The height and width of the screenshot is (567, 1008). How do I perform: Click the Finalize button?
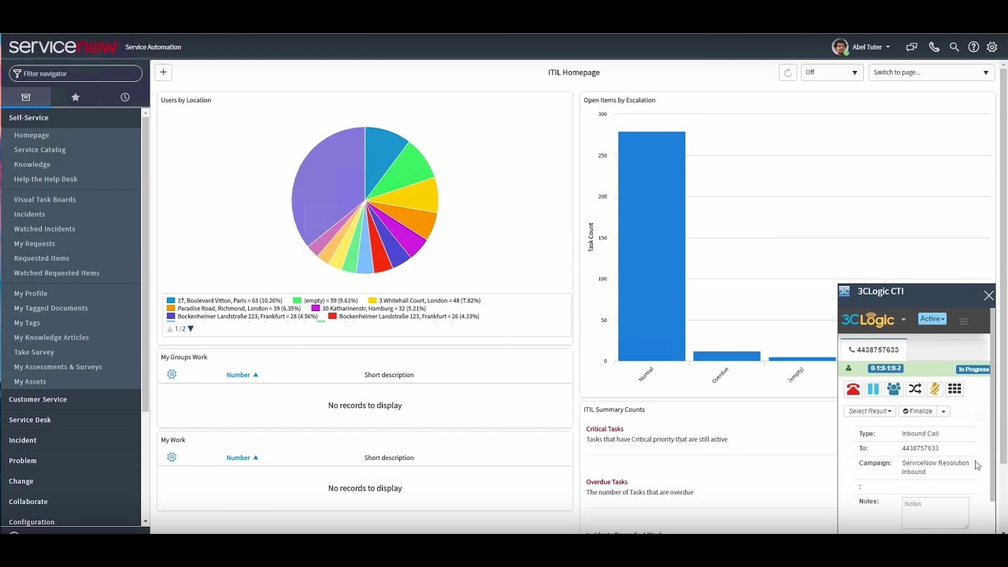click(917, 411)
